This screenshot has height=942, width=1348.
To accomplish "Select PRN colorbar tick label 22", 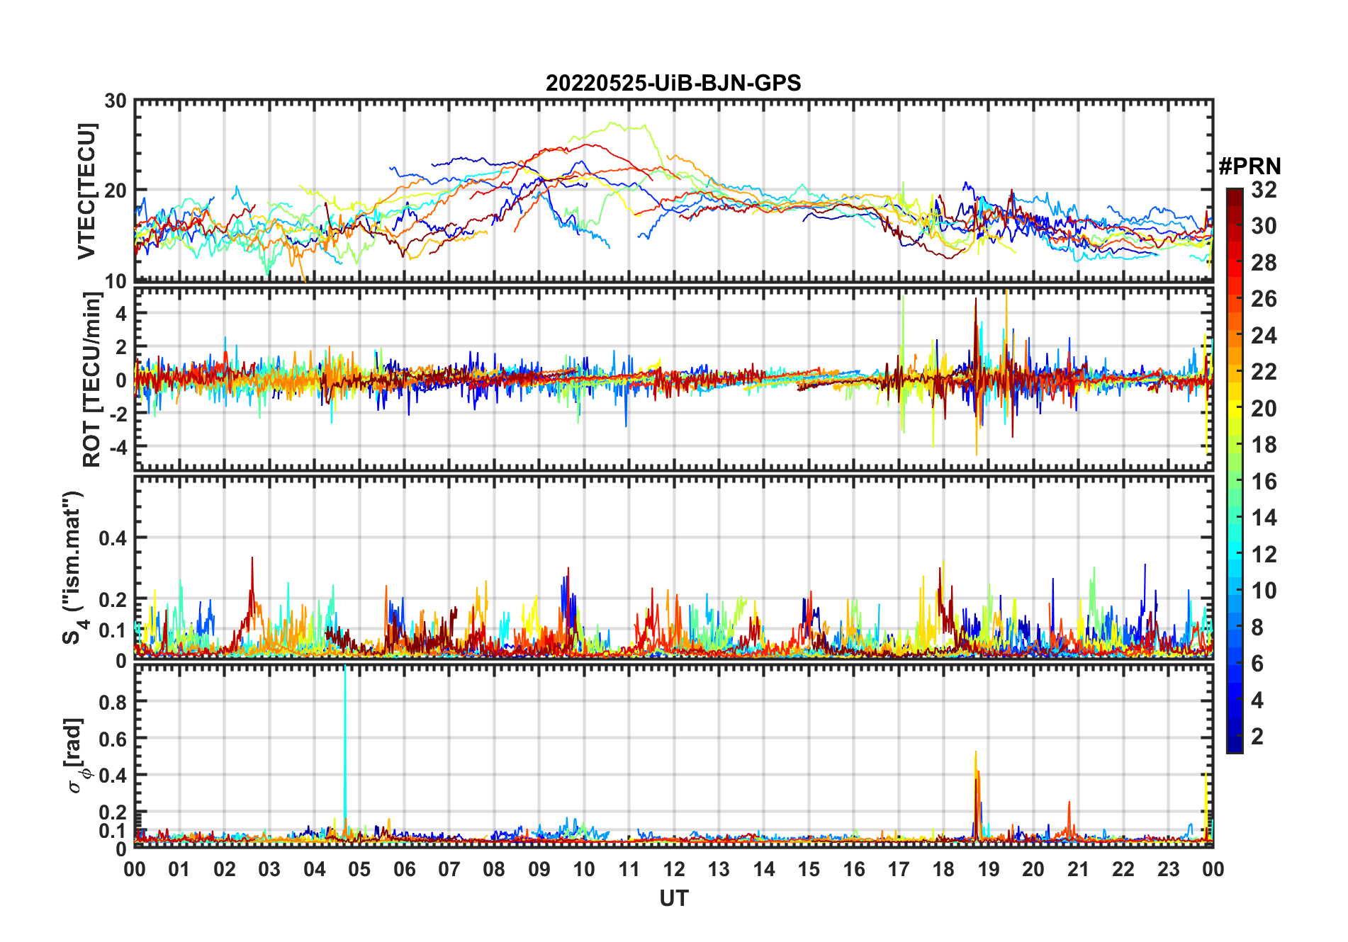I will [x=1264, y=372].
